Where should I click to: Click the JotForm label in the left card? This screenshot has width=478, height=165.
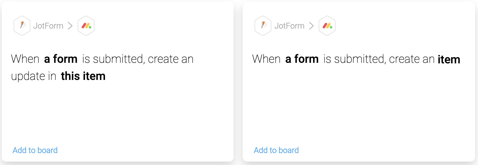click(48, 26)
